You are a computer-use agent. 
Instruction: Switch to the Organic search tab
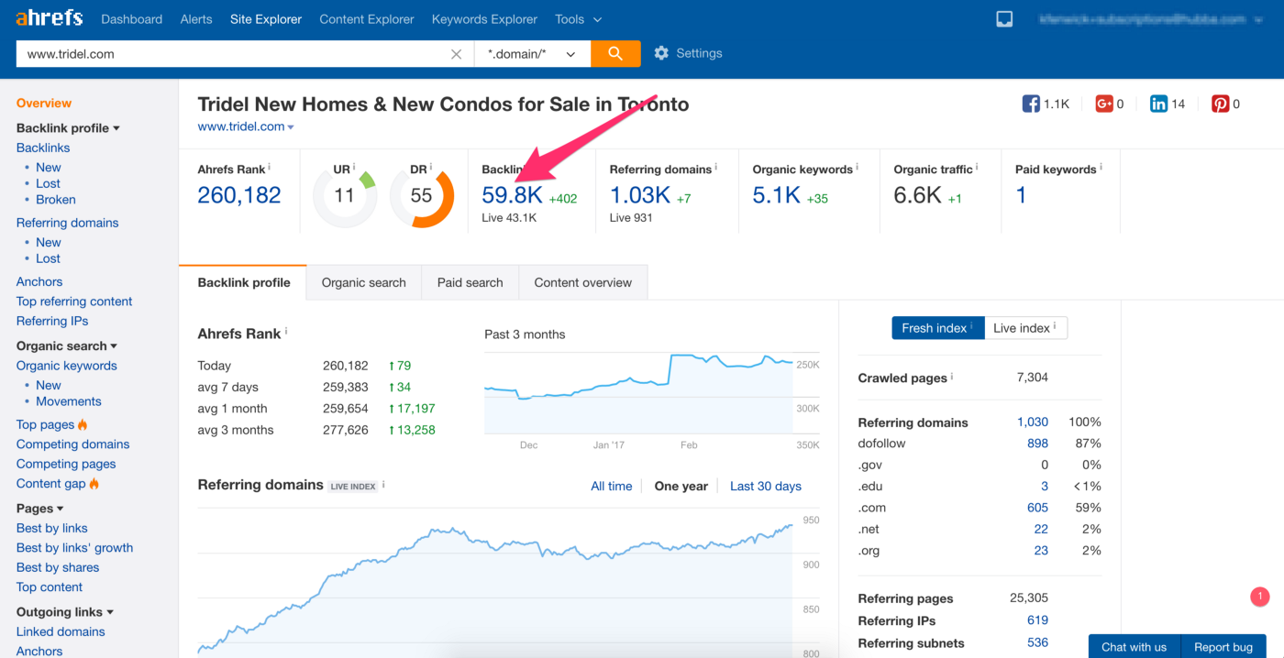[364, 282]
